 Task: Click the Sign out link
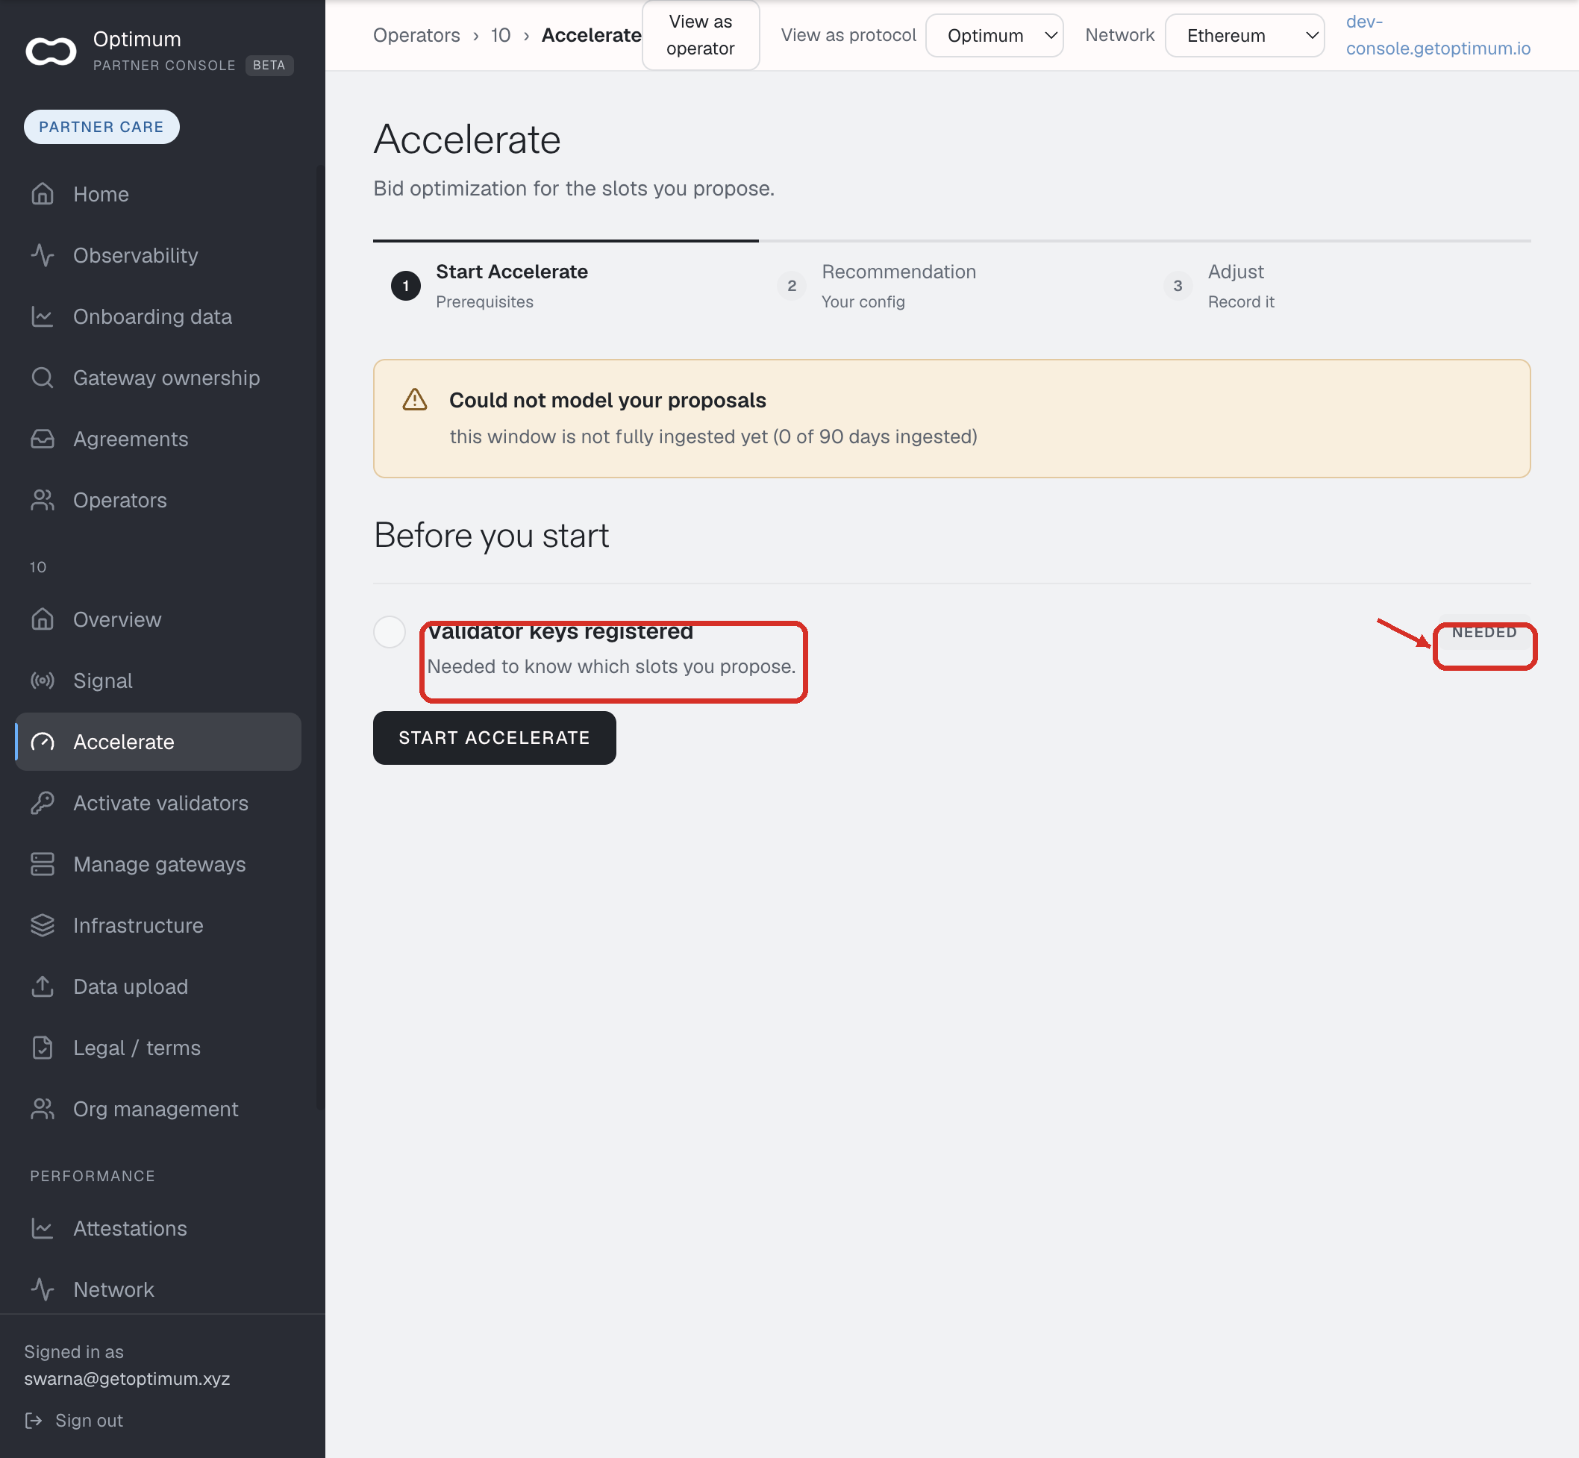73,1420
